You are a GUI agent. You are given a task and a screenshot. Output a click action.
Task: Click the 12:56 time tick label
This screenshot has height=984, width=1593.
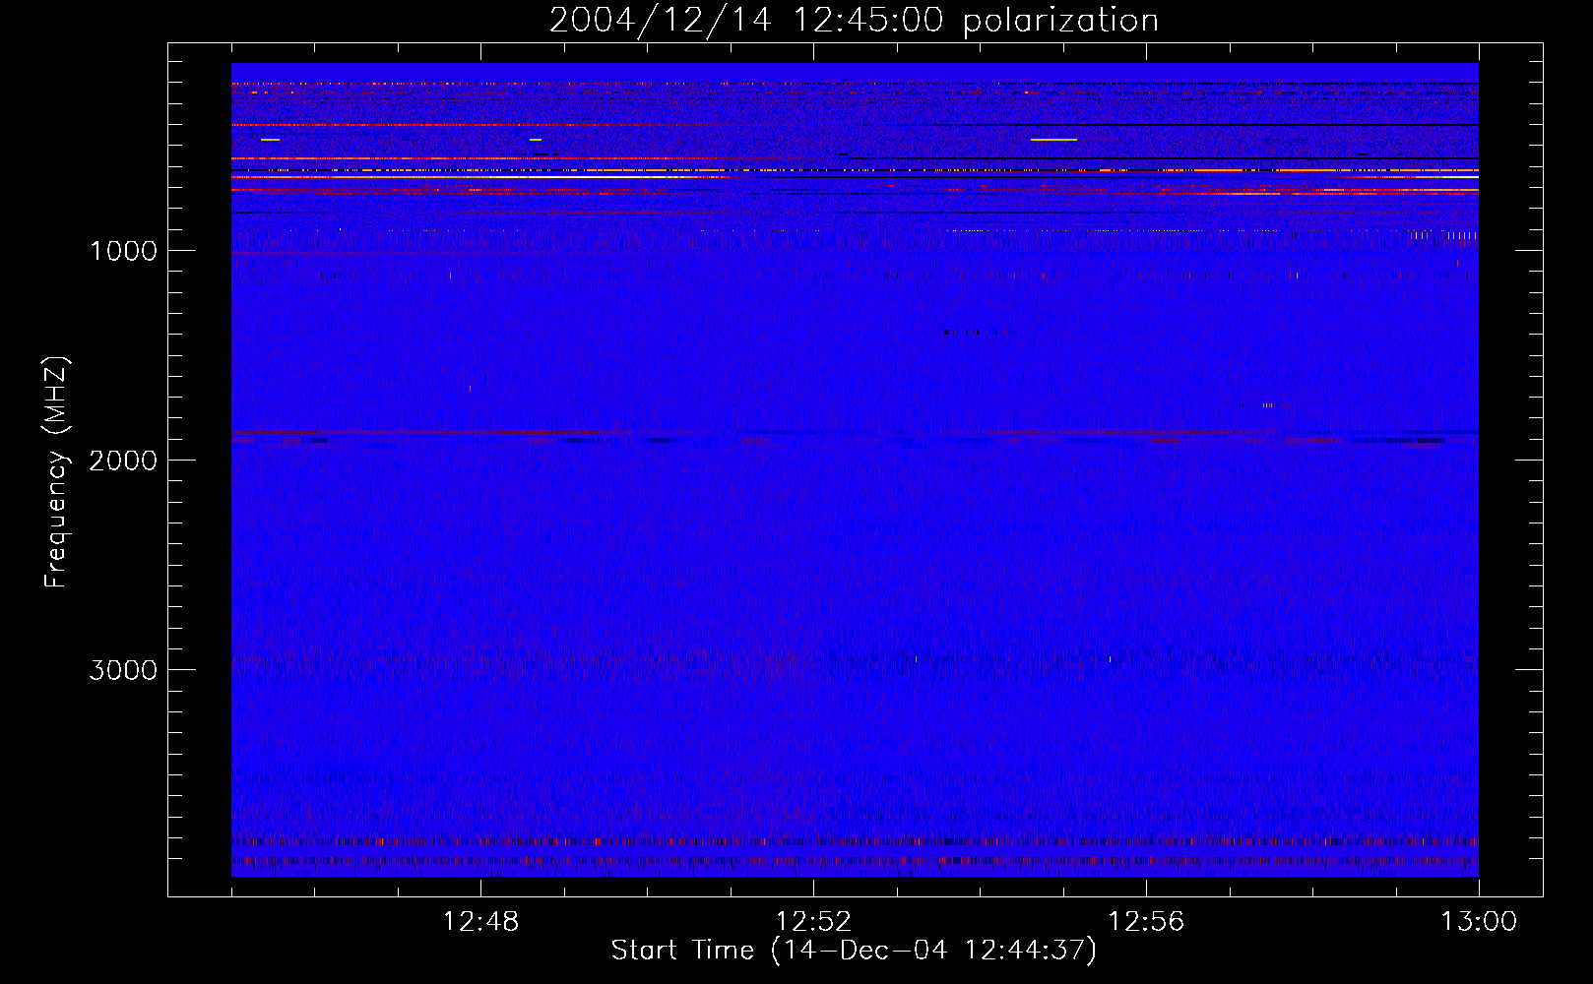[1146, 922]
